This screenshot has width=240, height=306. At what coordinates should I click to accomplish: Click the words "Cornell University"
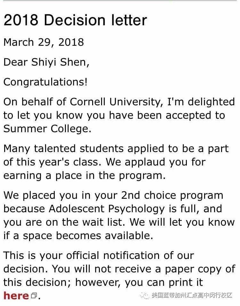[x=116, y=102]
